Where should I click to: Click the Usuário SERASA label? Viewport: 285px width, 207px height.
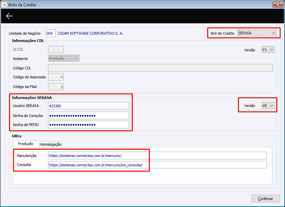[x=26, y=106]
